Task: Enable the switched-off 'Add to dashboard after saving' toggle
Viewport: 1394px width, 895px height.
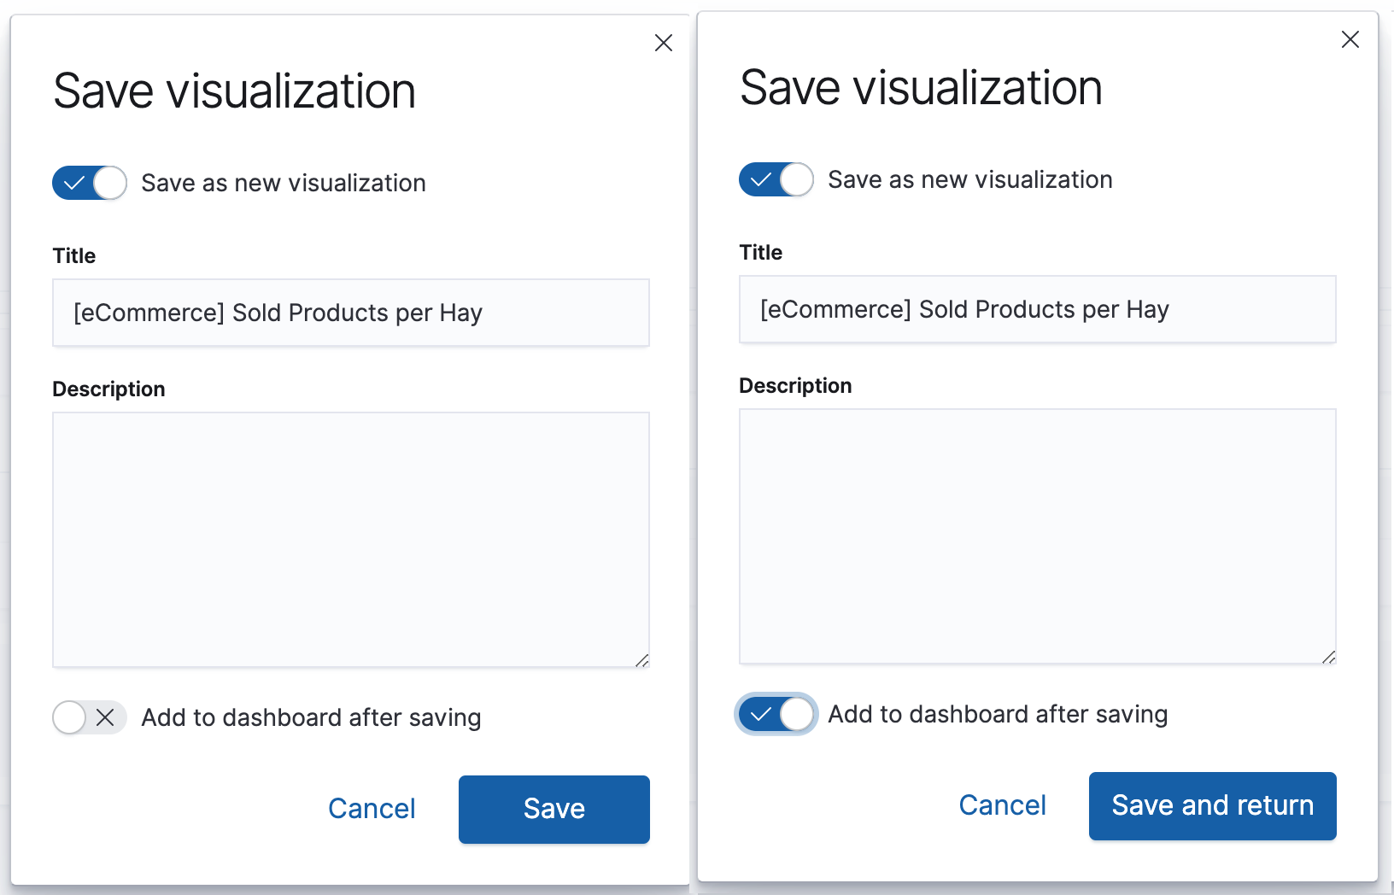Action: click(90, 717)
